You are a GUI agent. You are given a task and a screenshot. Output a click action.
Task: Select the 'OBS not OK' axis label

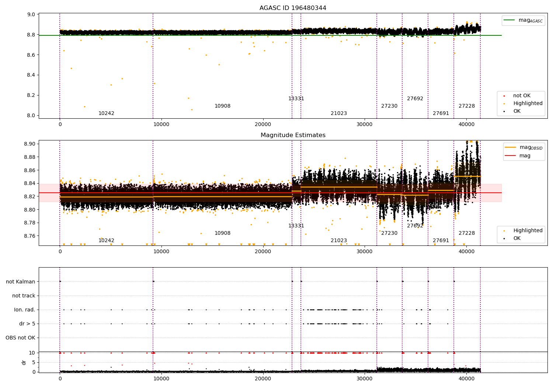20,338
